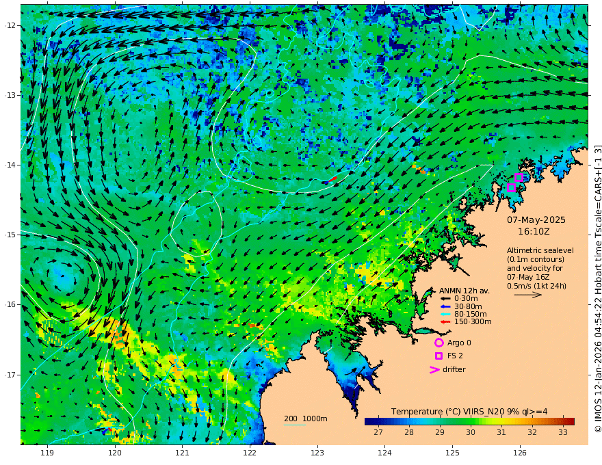Click the latitude axis label -12
The image size is (602, 465).
click(10, 25)
